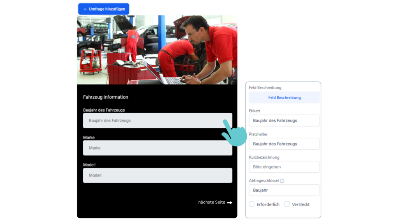The image size is (398, 223).
Task: Focus the Kurzbezeichnung field showing Bitte eingeben
Action: point(284,167)
